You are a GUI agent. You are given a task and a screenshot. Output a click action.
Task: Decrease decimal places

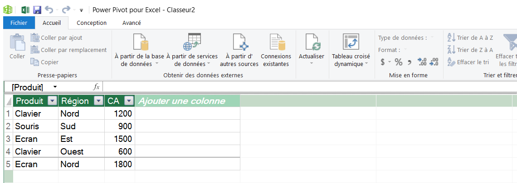(434, 62)
